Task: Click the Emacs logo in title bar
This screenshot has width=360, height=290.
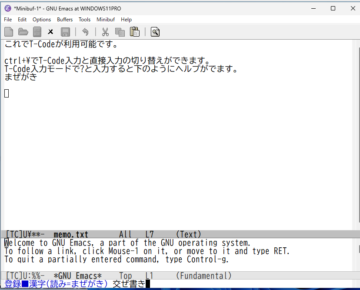Action: (7, 9)
